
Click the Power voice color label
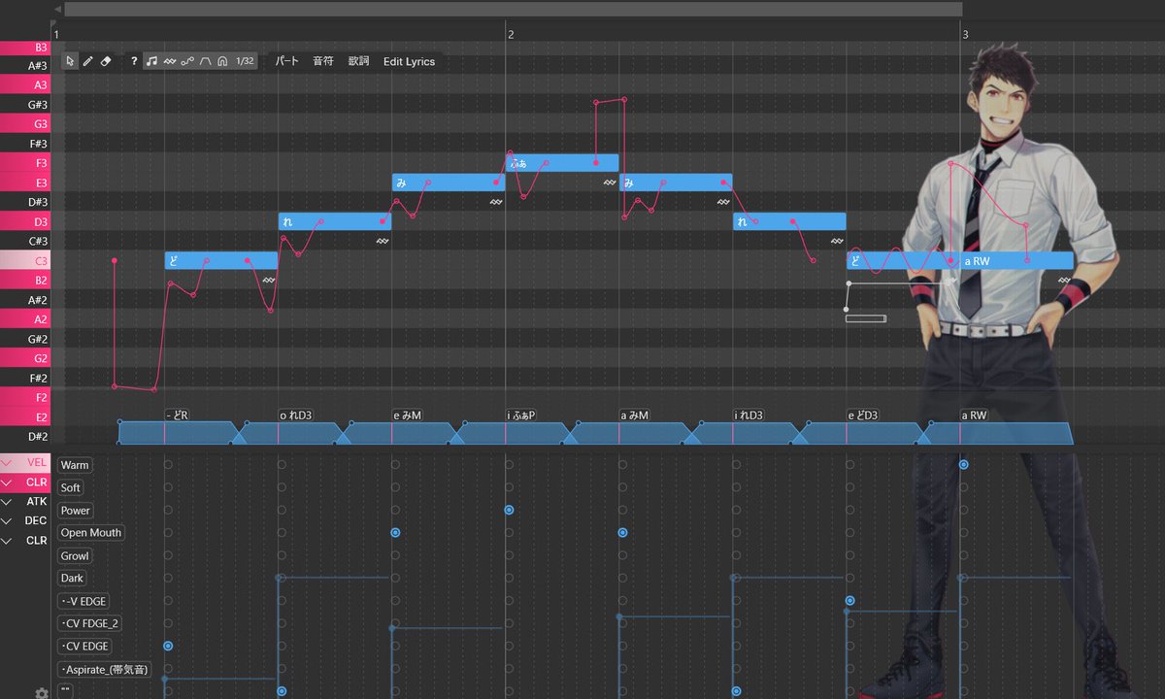76,510
